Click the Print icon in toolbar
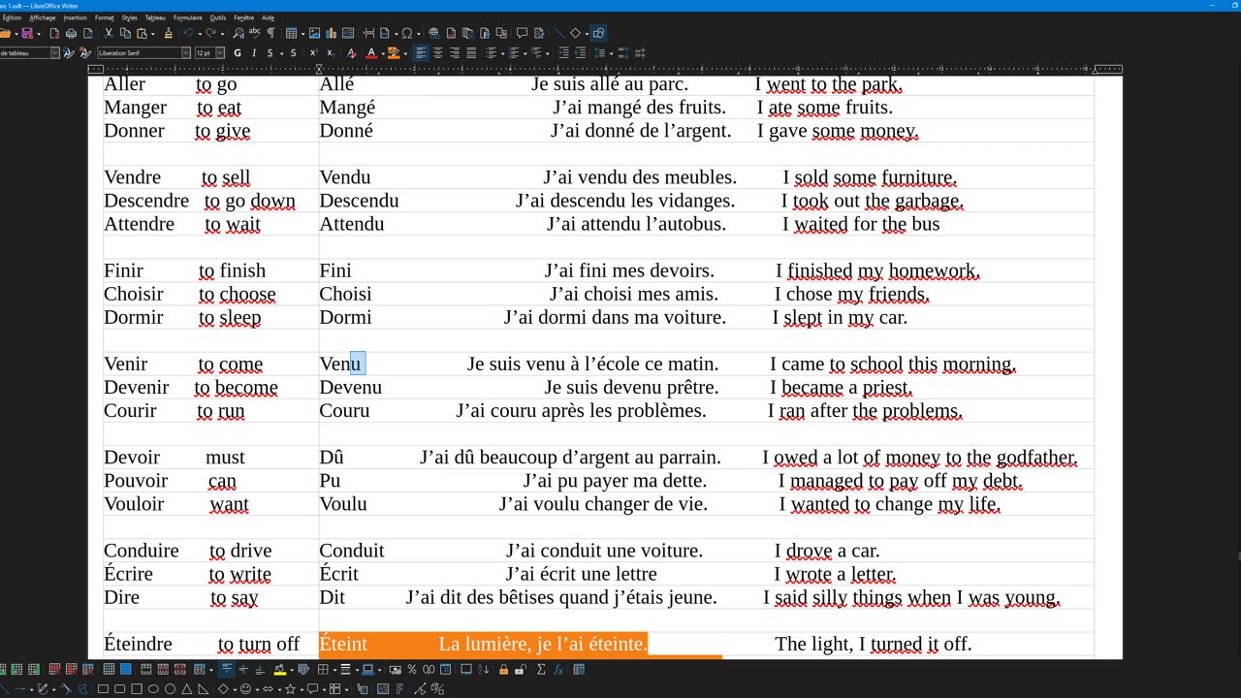This screenshot has height=698, width=1241. pyautogui.click(x=71, y=33)
